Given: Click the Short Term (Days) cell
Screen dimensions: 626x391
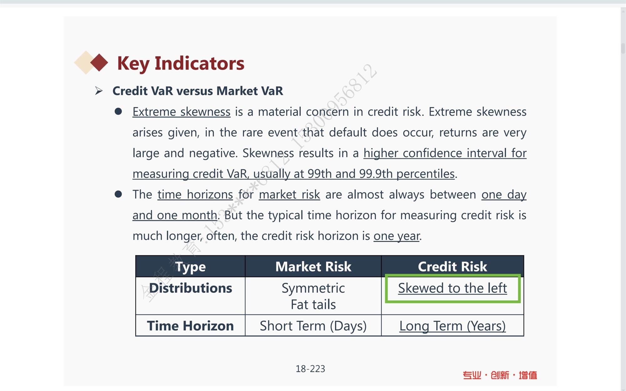Looking at the screenshot, I should click(313, 326).
